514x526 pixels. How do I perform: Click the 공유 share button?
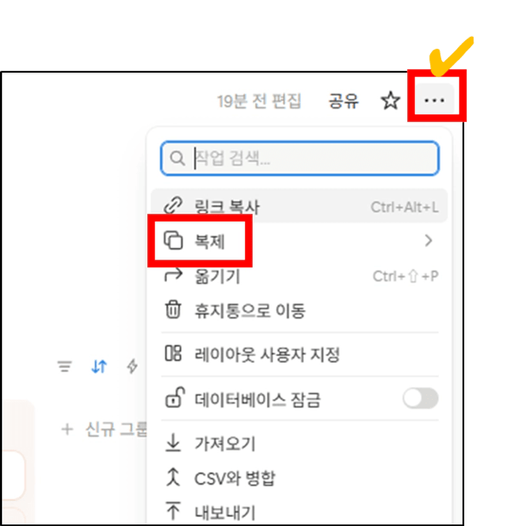[343, 101]
